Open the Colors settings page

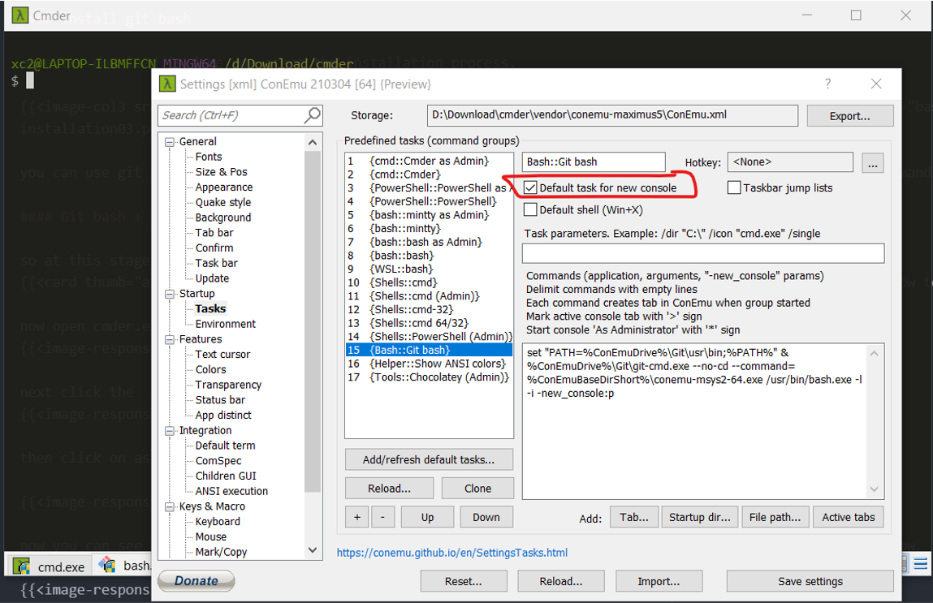210,370
